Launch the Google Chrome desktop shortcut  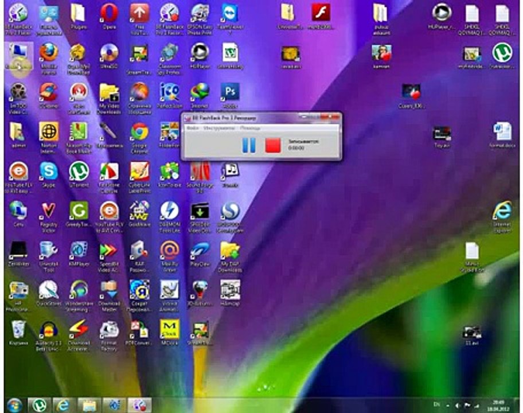coord(139,138)
